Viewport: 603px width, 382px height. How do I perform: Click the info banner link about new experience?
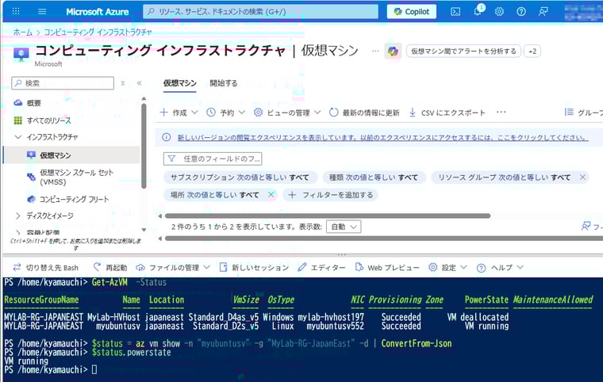(x=382, y=137)
